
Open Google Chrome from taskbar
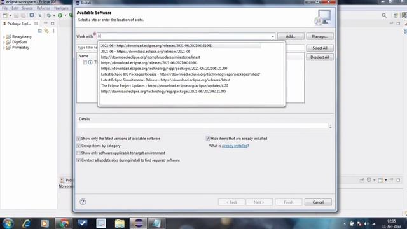pyautogui.click(x=64, y=223)
